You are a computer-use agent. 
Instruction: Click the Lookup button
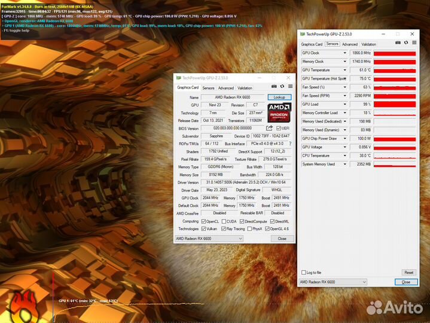(279, 97)
